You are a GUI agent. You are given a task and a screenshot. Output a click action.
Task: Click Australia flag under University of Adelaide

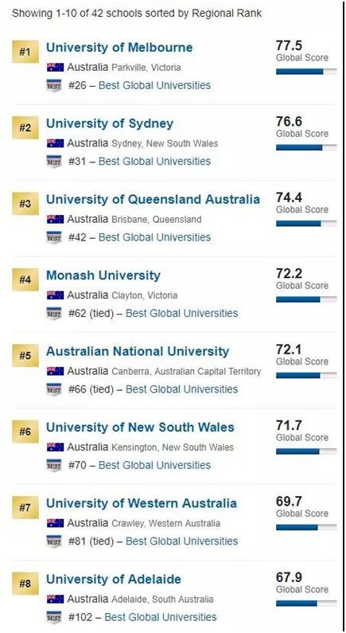[x=55, y=599]
